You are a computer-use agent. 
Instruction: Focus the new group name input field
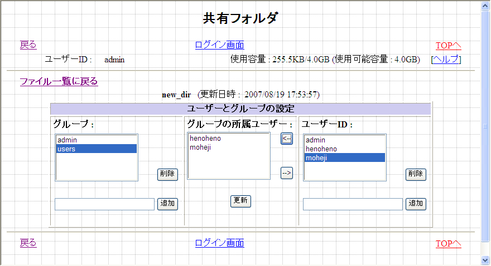(x=104, y=204)
